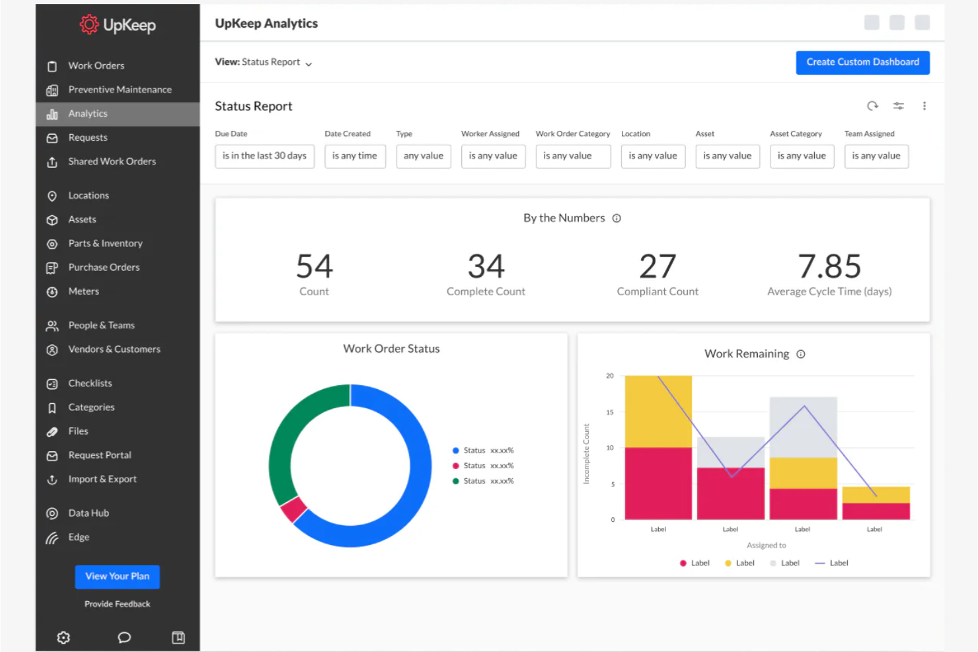
Task: Open the Type filter dropdown
Action: point(424,156)
